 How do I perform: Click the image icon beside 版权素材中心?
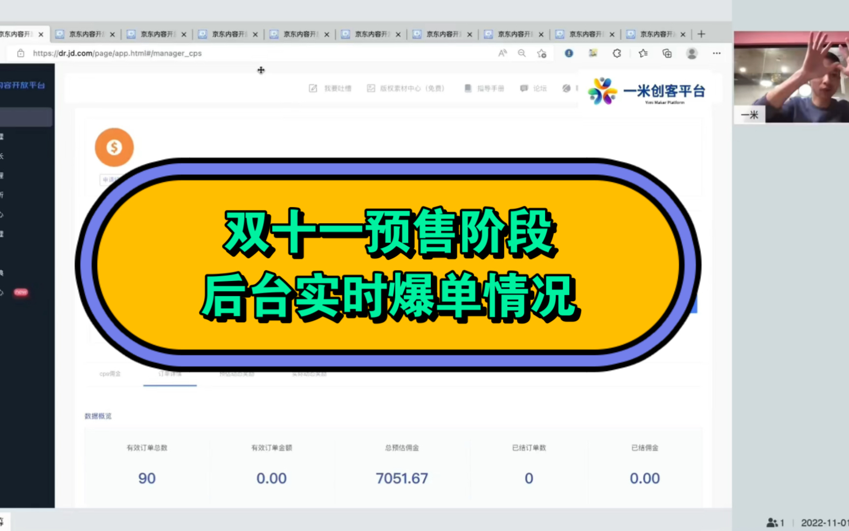click(x=371, y=88)
